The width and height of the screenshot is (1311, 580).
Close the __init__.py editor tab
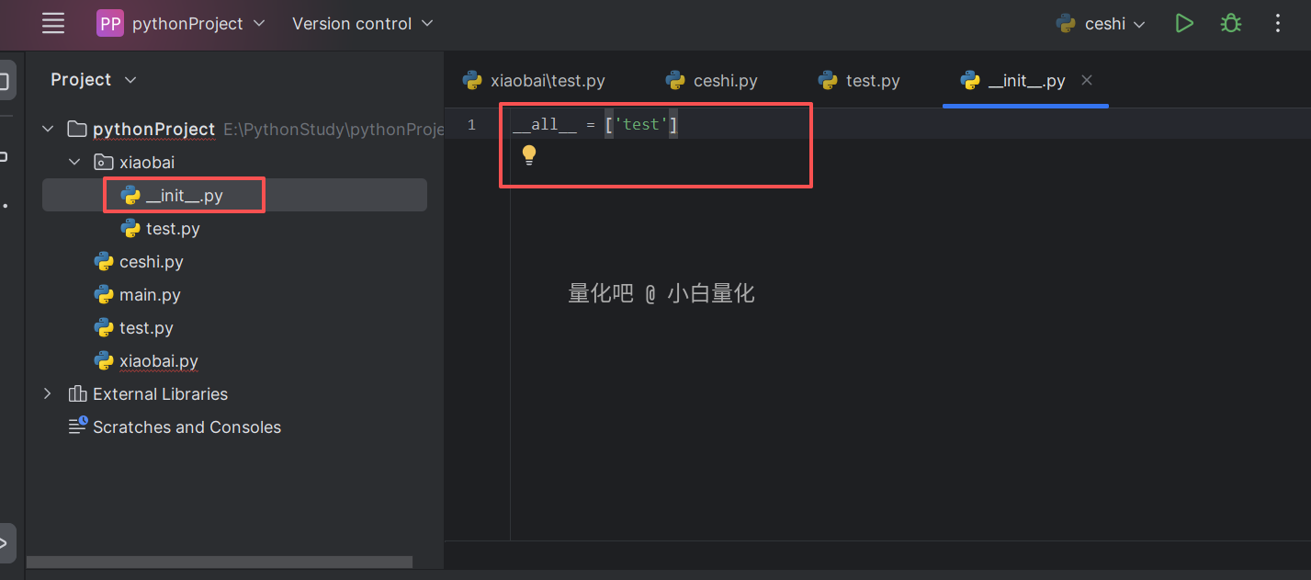coord(1087,81)
